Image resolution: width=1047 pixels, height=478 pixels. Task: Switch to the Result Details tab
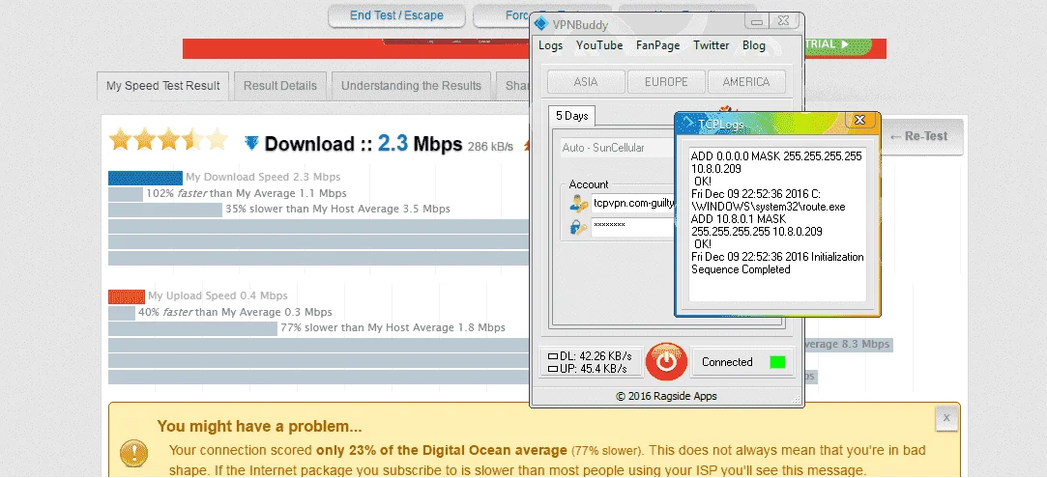pyautogui.click(x=279, y=86)
